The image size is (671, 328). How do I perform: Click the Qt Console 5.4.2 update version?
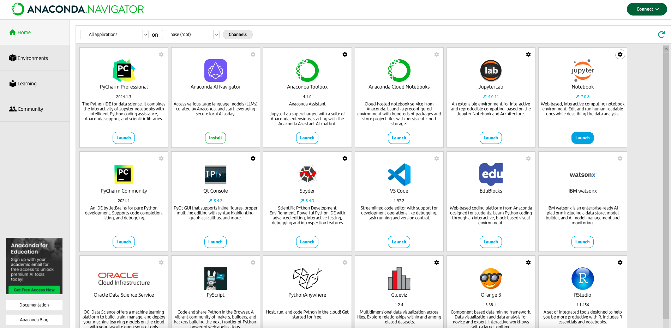coord(215,201)
